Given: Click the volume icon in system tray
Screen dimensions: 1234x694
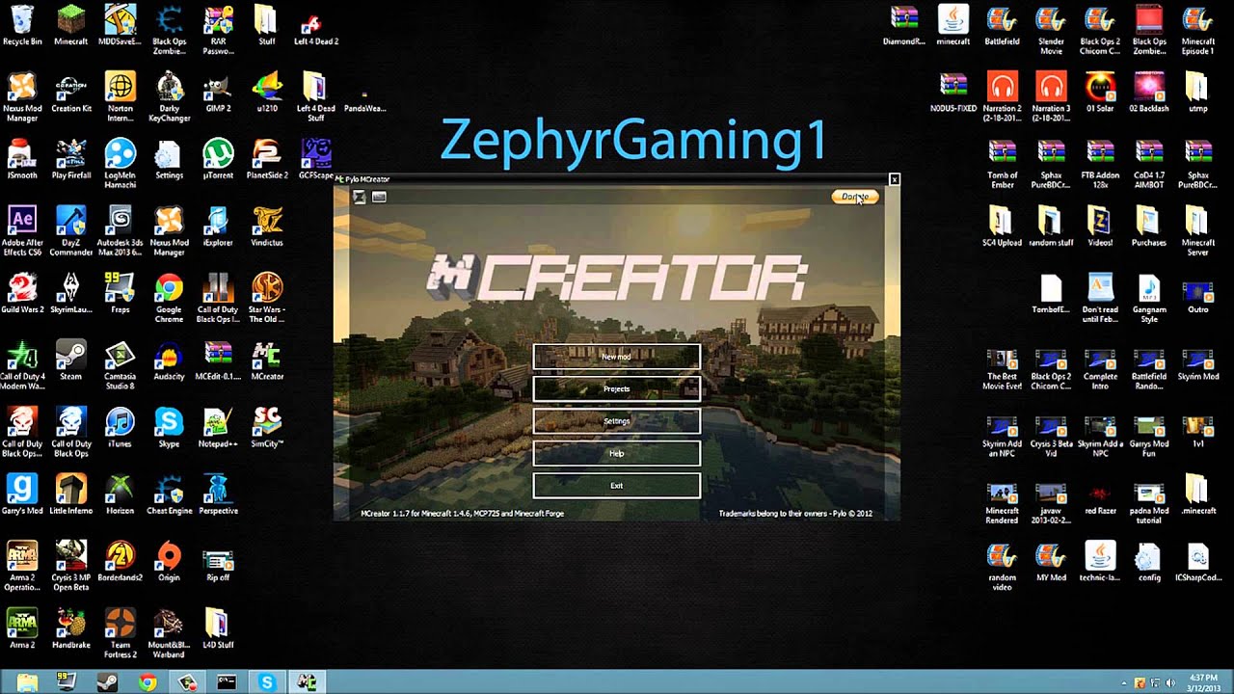Looking at the screenshot, I should coord(1170,683).
